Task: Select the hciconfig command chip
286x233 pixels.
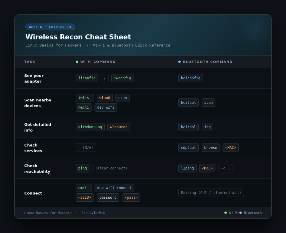Action: pos(191,78)
